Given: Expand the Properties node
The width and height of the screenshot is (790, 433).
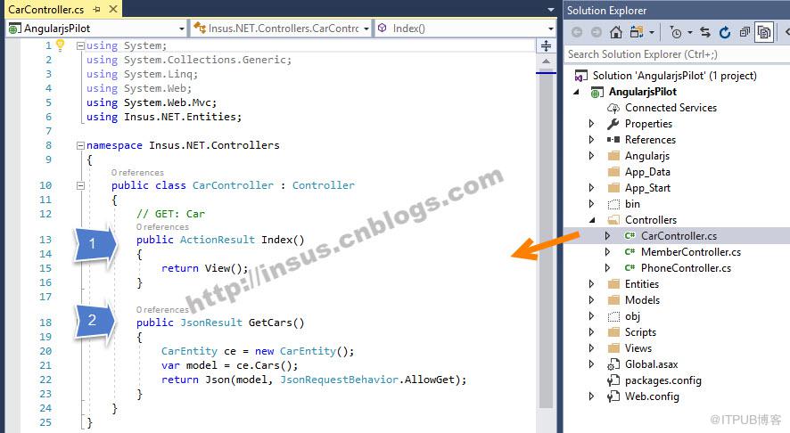Looking at the screenshot, I should pyautogui.click(x=591, y=123).
